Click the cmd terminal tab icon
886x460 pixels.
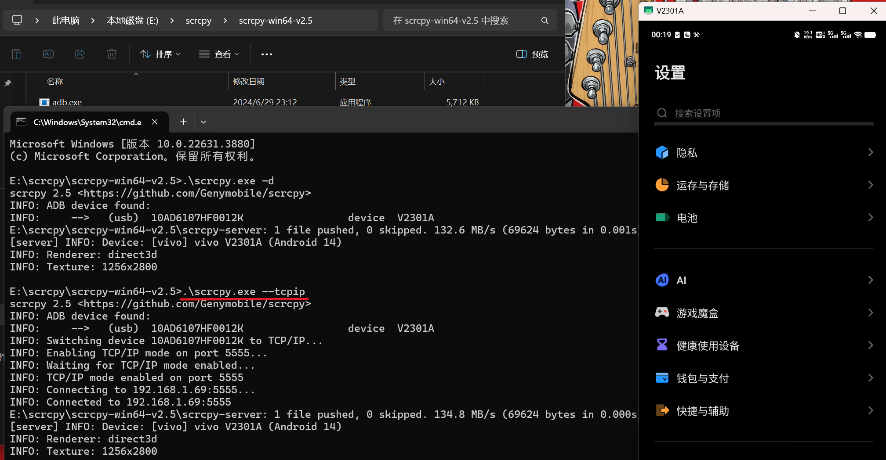click(22, 122)
